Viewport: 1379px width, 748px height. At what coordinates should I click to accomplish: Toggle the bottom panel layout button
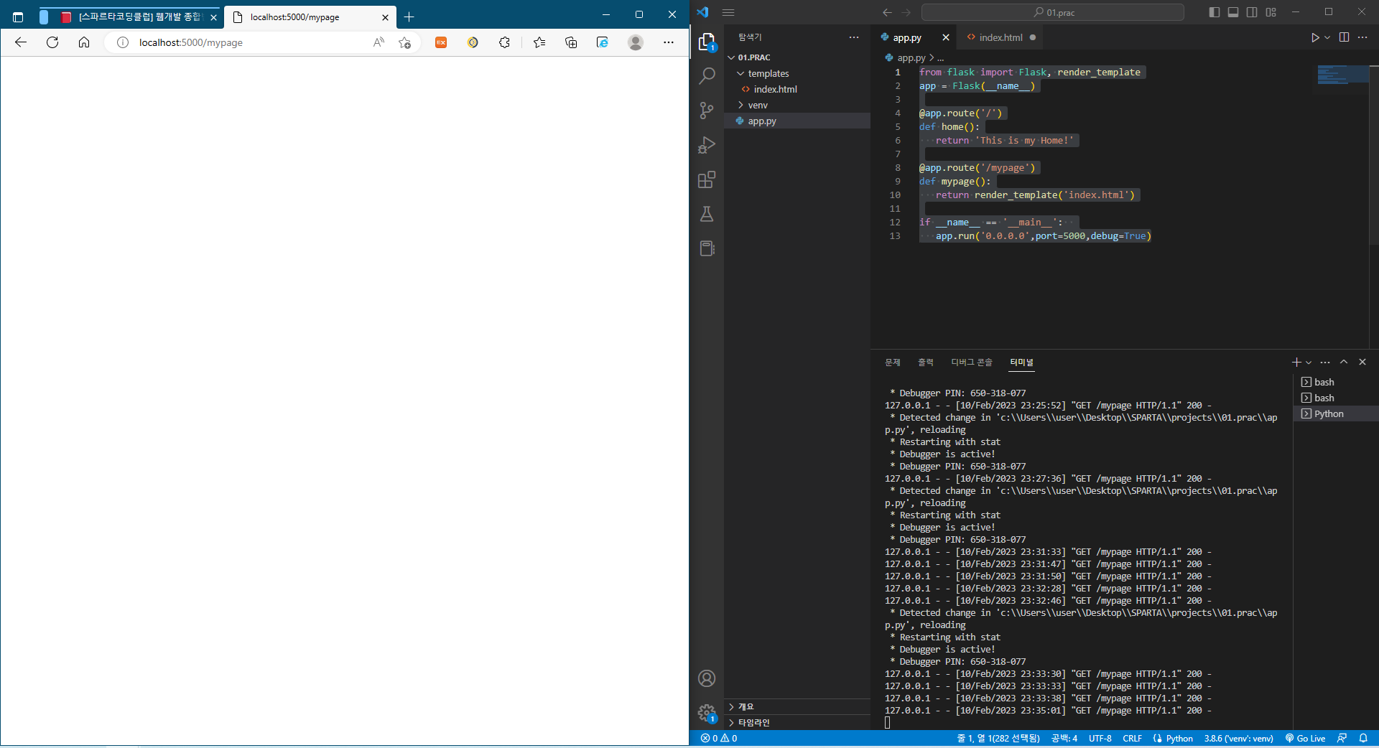coord(1233,12)
